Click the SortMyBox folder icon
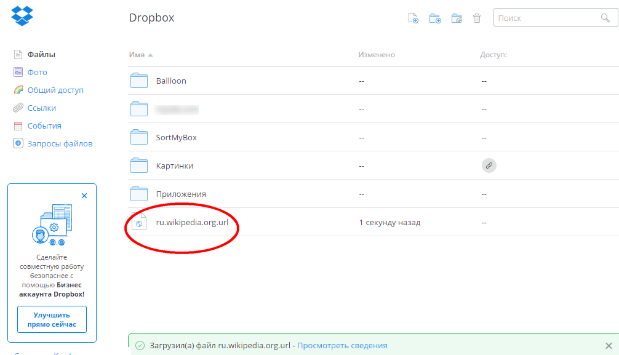Image resolution: width=619 pixels, height=355 pixels. (x=139, y=137)
